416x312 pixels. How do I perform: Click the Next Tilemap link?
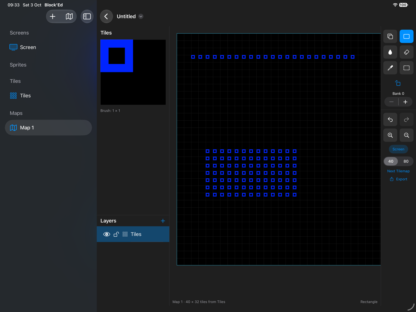pyautogui.click(x=398, y=171)
